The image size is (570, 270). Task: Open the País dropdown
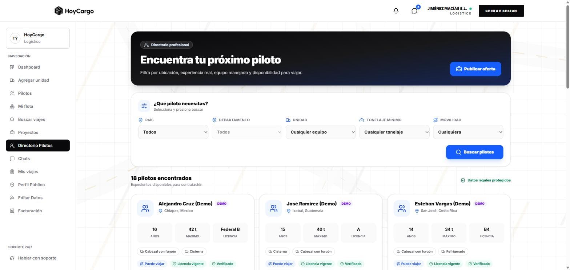pos(173,132)
